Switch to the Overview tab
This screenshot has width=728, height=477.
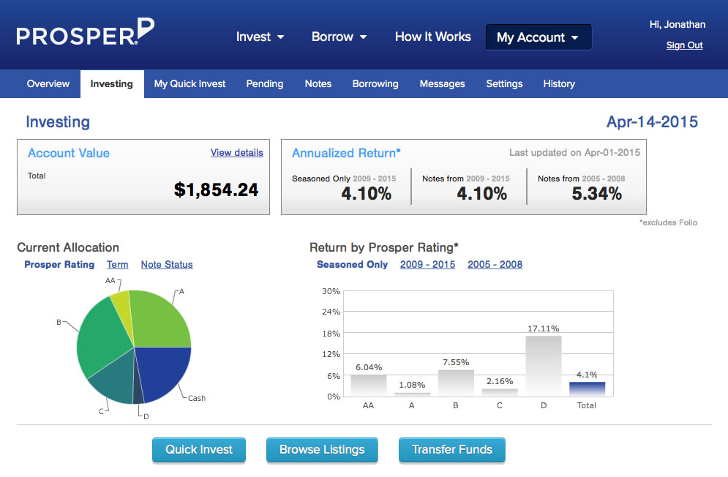[x=48, y=83]
